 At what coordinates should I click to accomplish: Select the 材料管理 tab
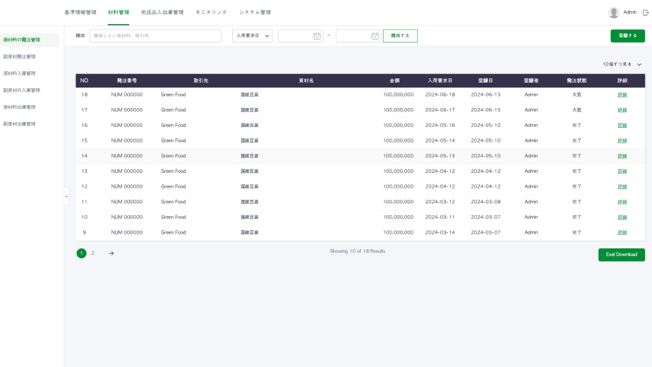[119, 13]
